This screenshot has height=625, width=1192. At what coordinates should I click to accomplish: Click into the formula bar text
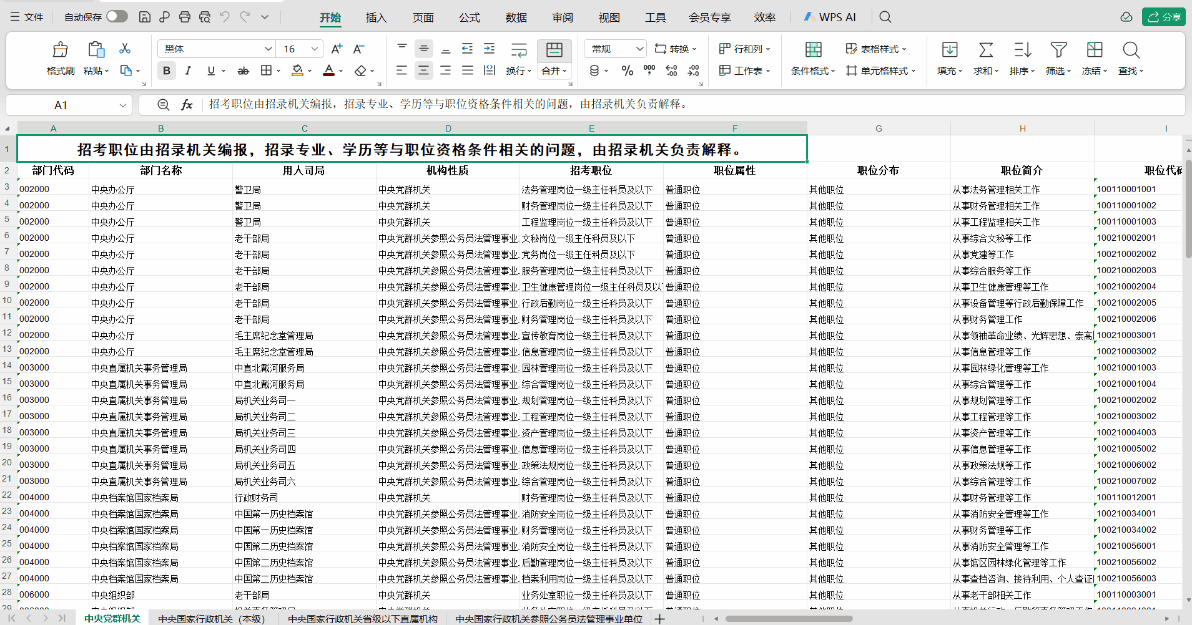click(x=448, y=104)
